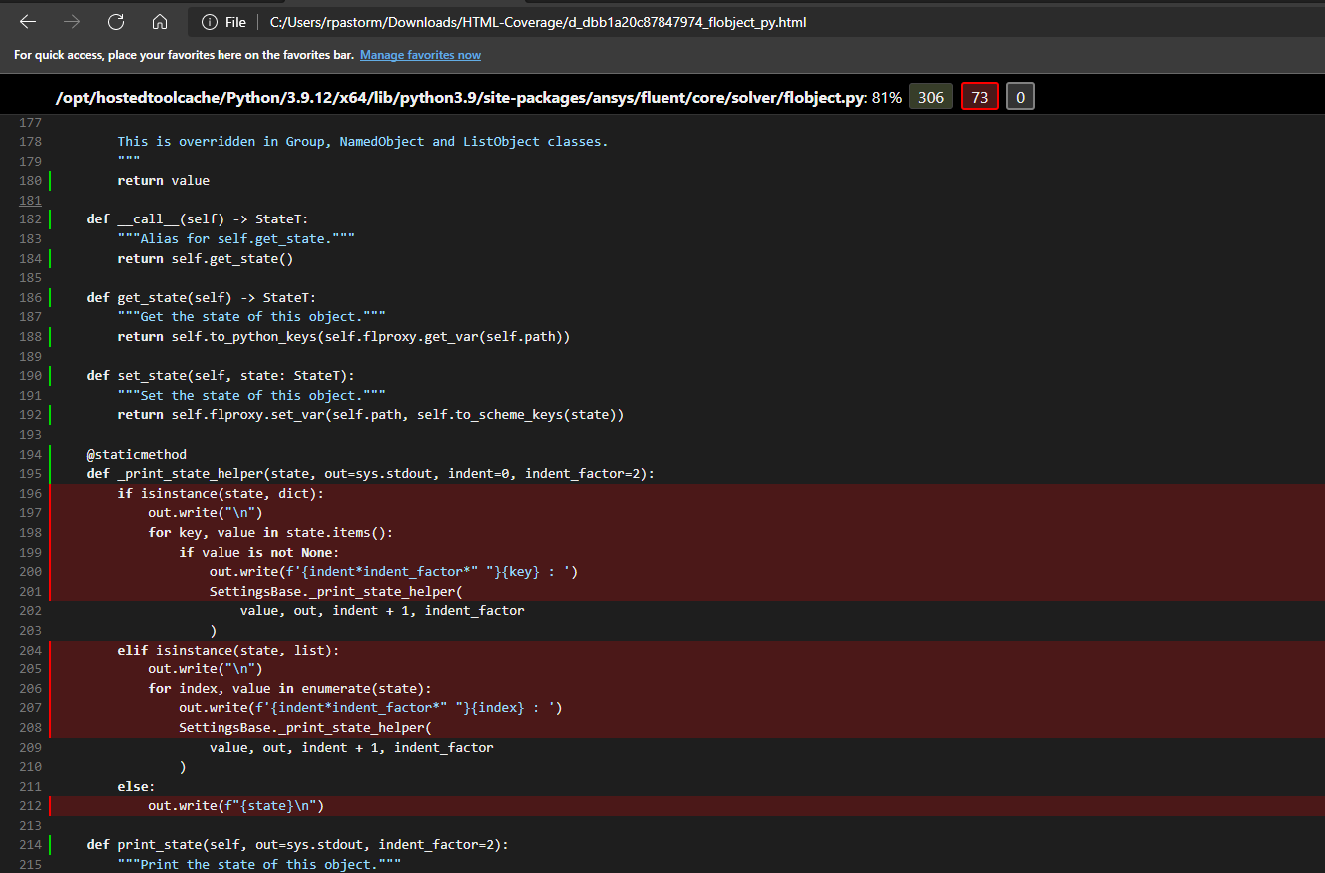Click 'for index, value in enumerate(state):' line

click(289, 688)
